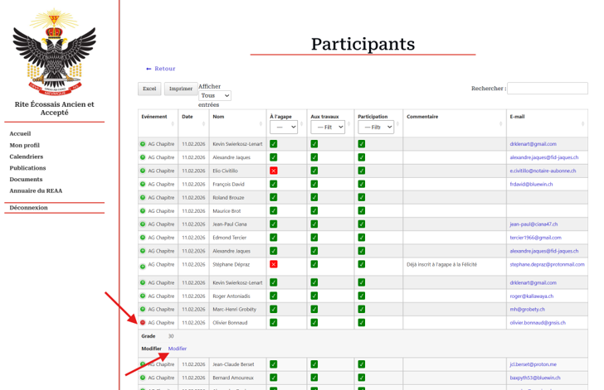604x390 pixels.
Task: Open the Participation filter dropdown
Action: (x=376, y=128)
